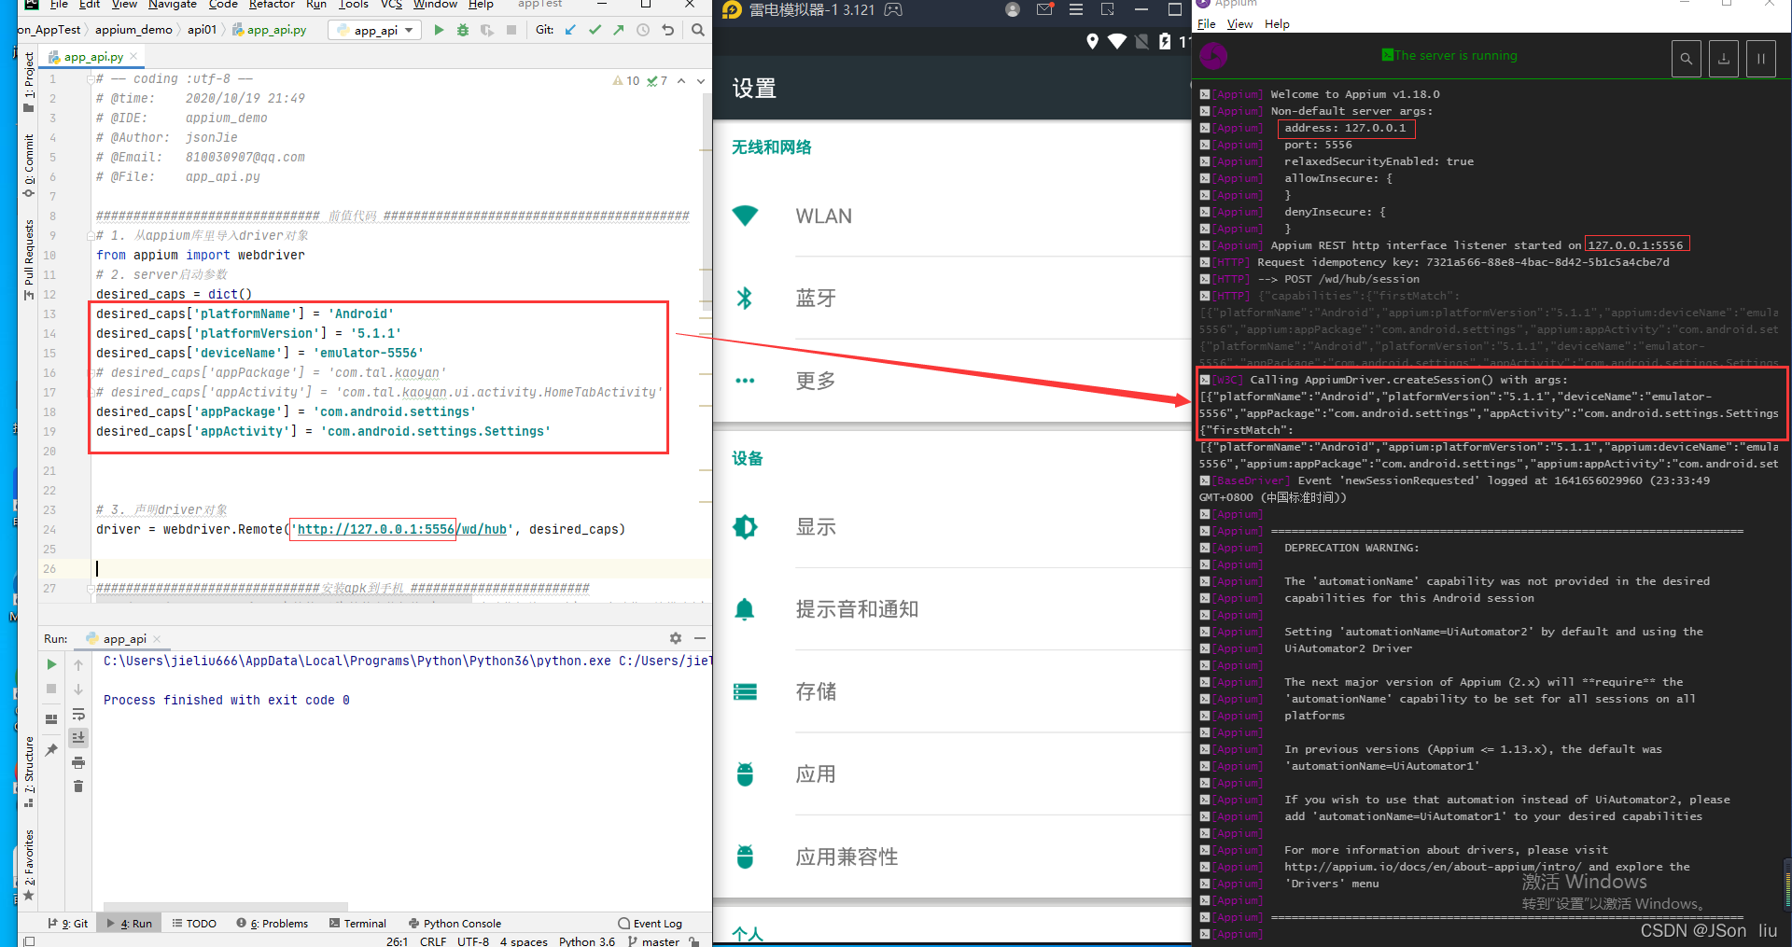Open emulator user account icon
The width and height of the screenshot is (1792, 947).
coord(1013,9)
